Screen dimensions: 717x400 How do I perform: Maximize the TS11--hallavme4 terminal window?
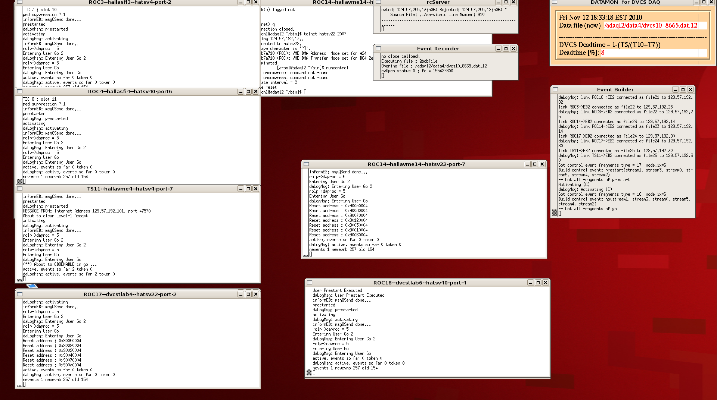pos(248,189)
